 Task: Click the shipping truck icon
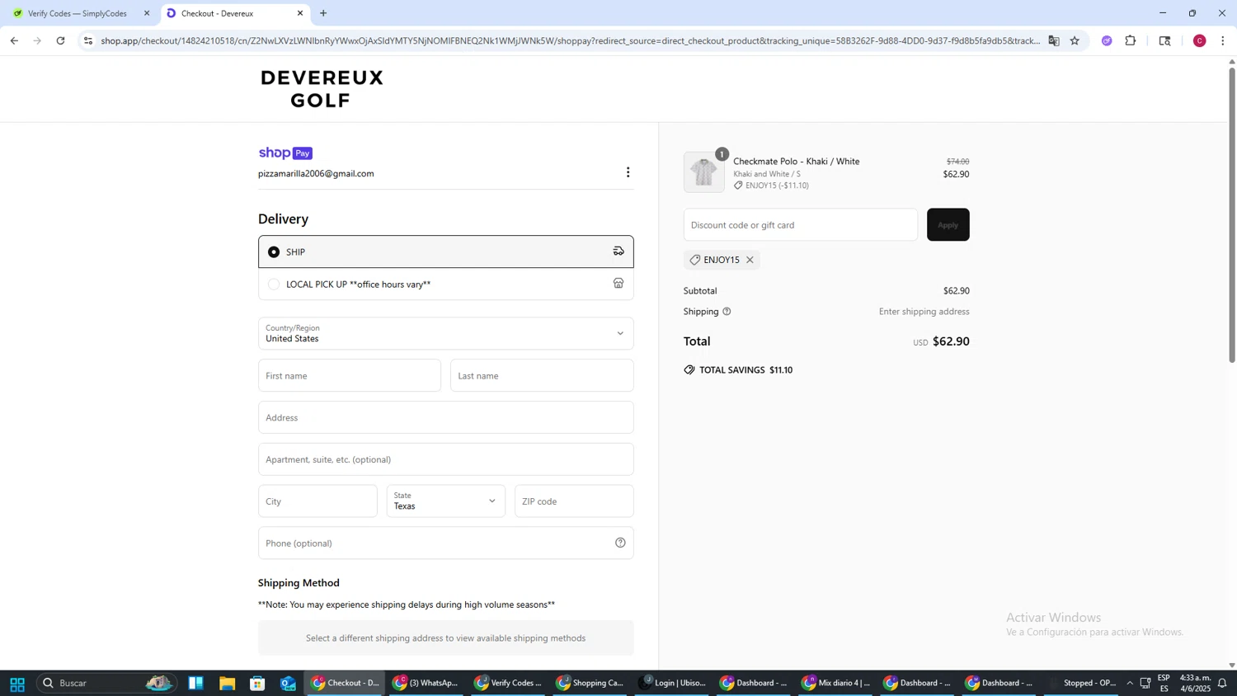[618, 252]
